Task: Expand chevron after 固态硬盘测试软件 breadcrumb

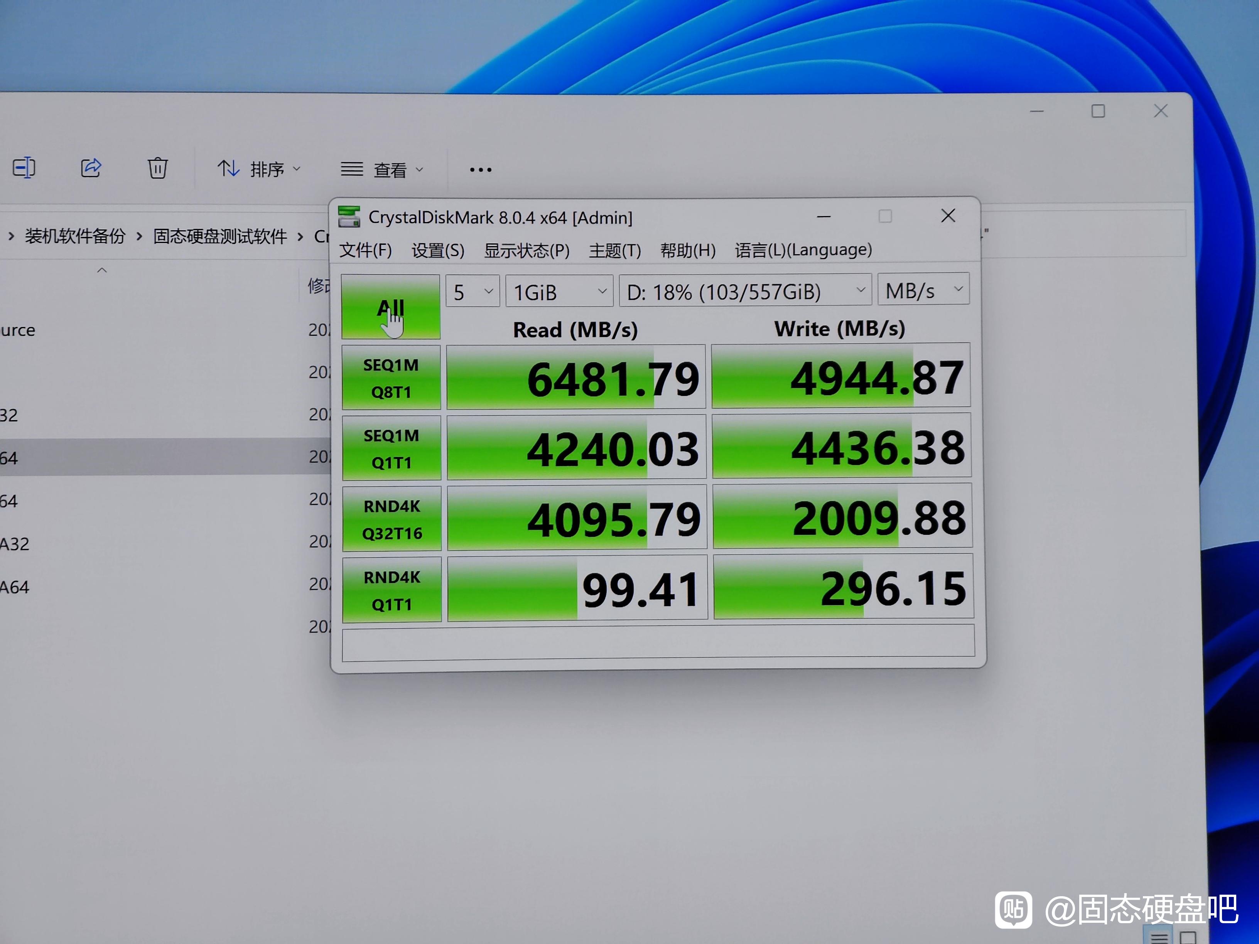Action: 300,236
